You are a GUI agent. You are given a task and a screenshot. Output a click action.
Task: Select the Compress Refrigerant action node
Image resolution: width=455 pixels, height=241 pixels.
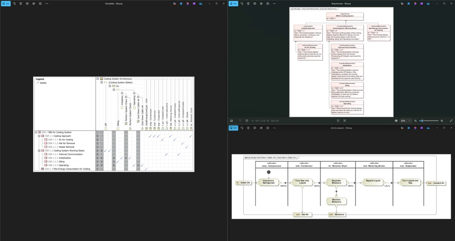click(268, 182)
